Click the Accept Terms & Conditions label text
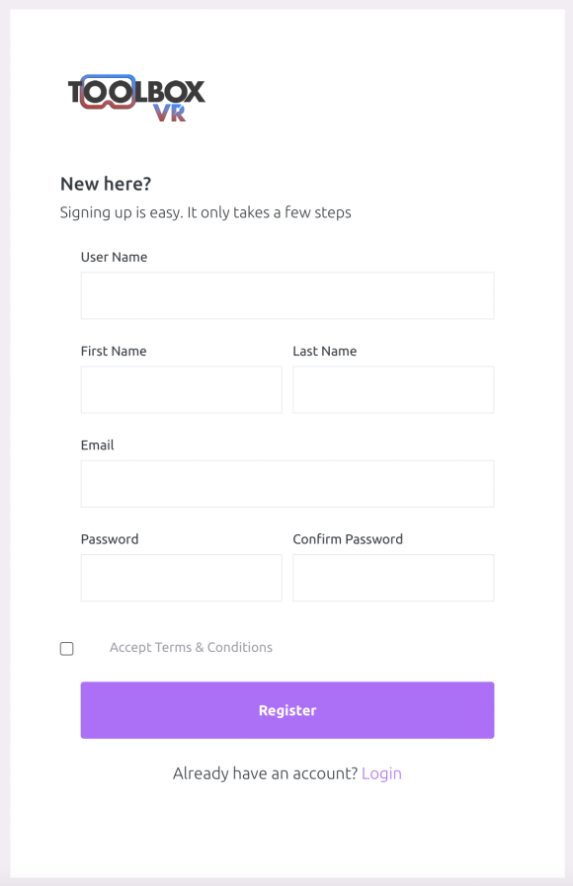This screenshot has width=573, height=886. [x=191, y=648]
